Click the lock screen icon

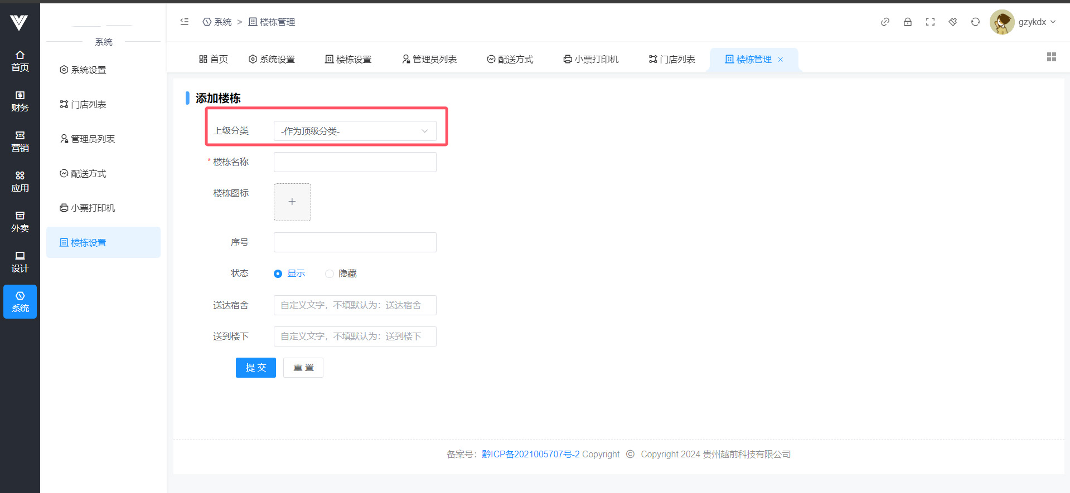point(908,22)
